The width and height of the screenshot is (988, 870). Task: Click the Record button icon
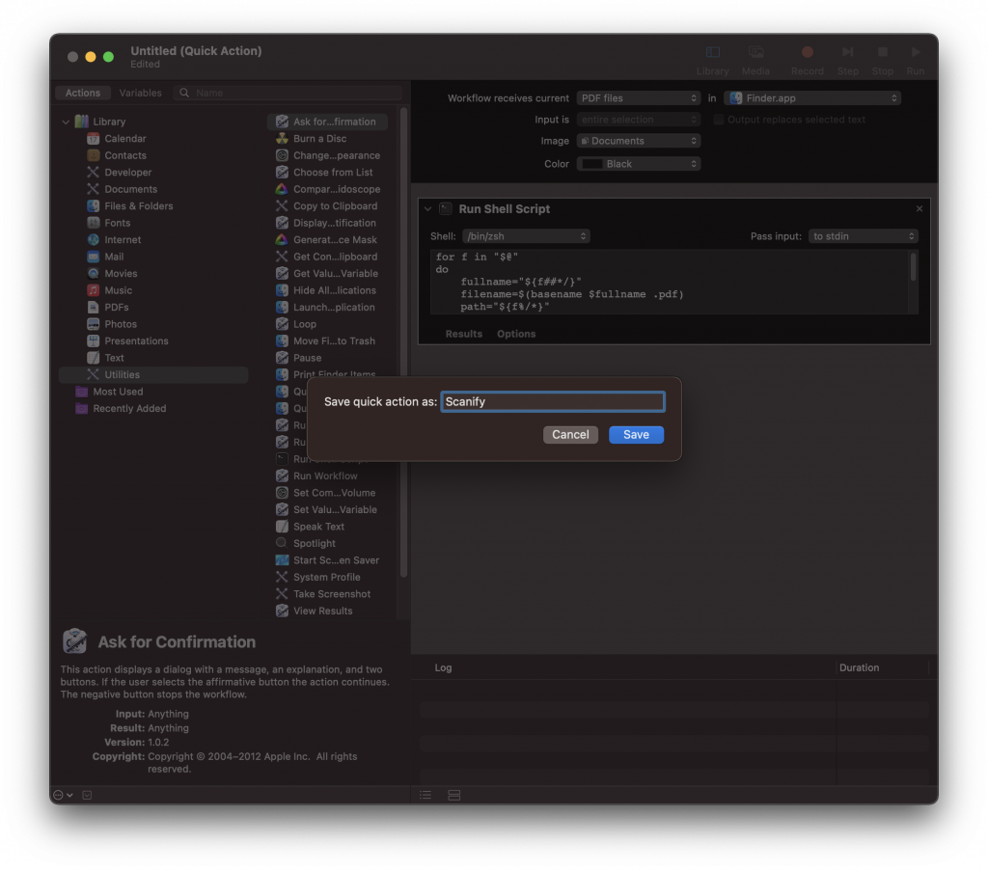click(808, 53)
